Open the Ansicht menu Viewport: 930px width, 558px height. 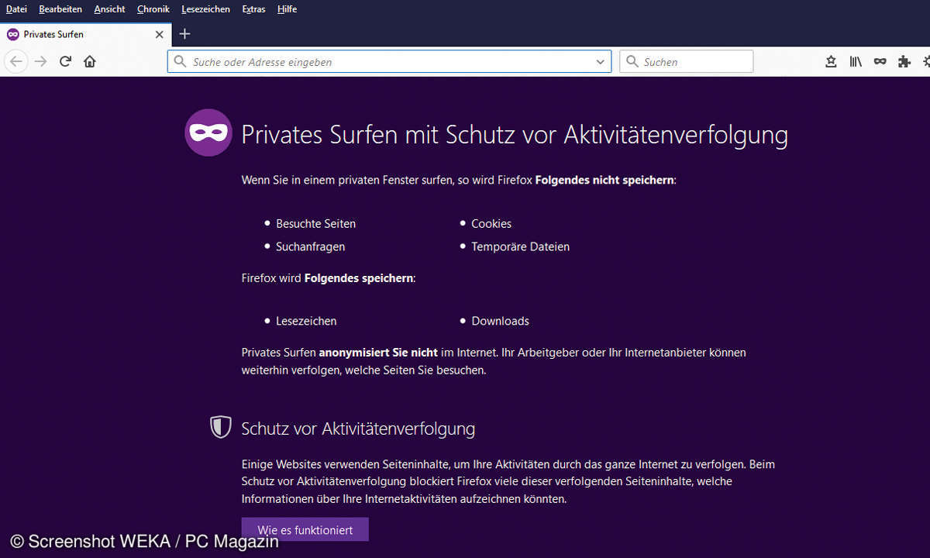pyautogui.click(x=109, y=9)
